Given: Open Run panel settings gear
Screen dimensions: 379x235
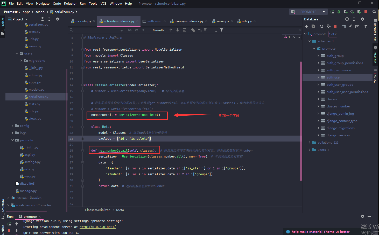Looking at the screenshot, I should [x=362, y=216].
